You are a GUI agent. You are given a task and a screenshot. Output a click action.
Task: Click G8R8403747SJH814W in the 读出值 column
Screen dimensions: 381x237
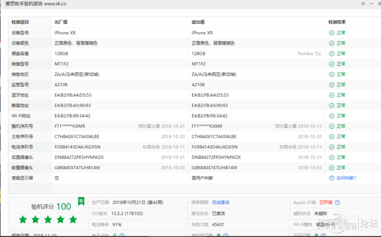(214, 168)
